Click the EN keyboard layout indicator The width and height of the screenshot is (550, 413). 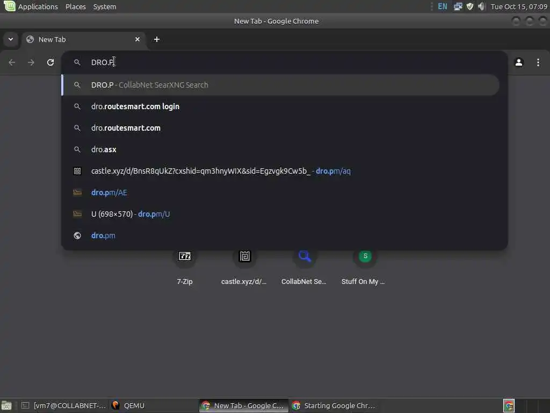pyautogui.click(x=443, y=6)
